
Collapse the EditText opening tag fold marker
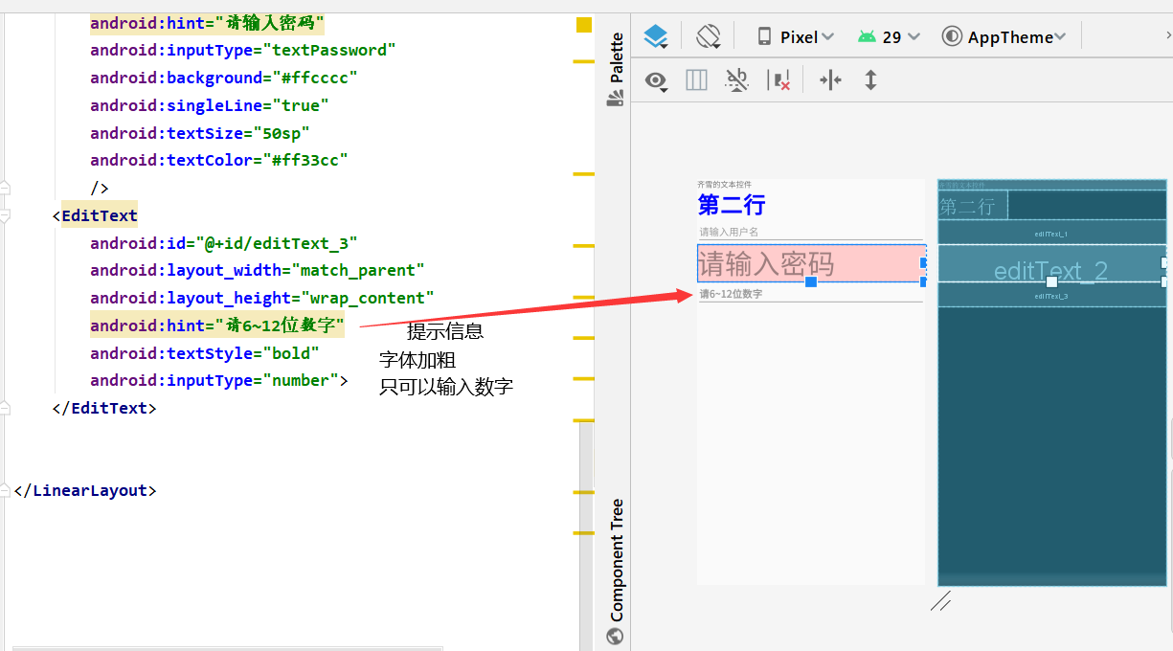click(5, 215)
